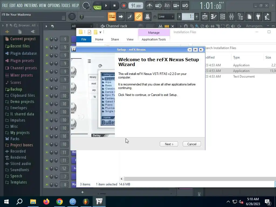The height and width of the screenshot is (207, 276).
Task: Open qBittorrent from the taskbar
Action: pyautogui.click(x=73, y=202)
